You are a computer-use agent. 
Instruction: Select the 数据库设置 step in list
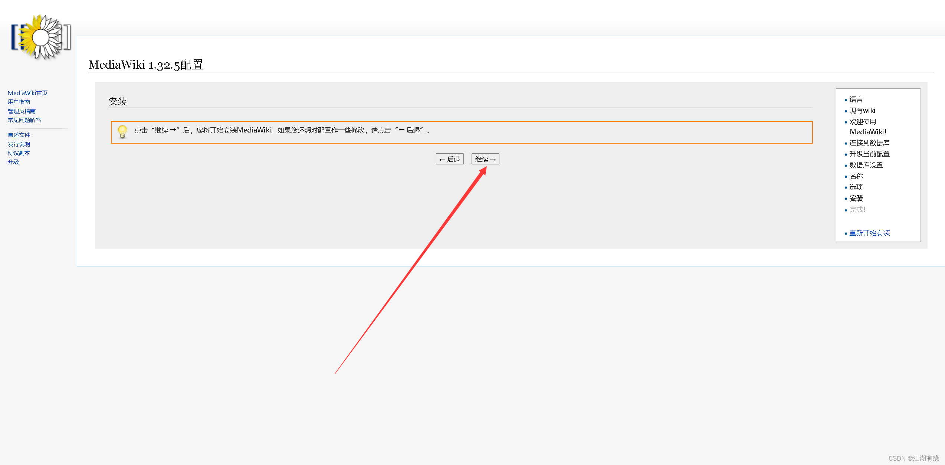866,165
